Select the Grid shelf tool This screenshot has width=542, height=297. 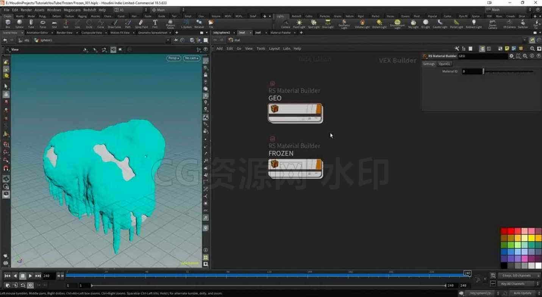[54, 24]
